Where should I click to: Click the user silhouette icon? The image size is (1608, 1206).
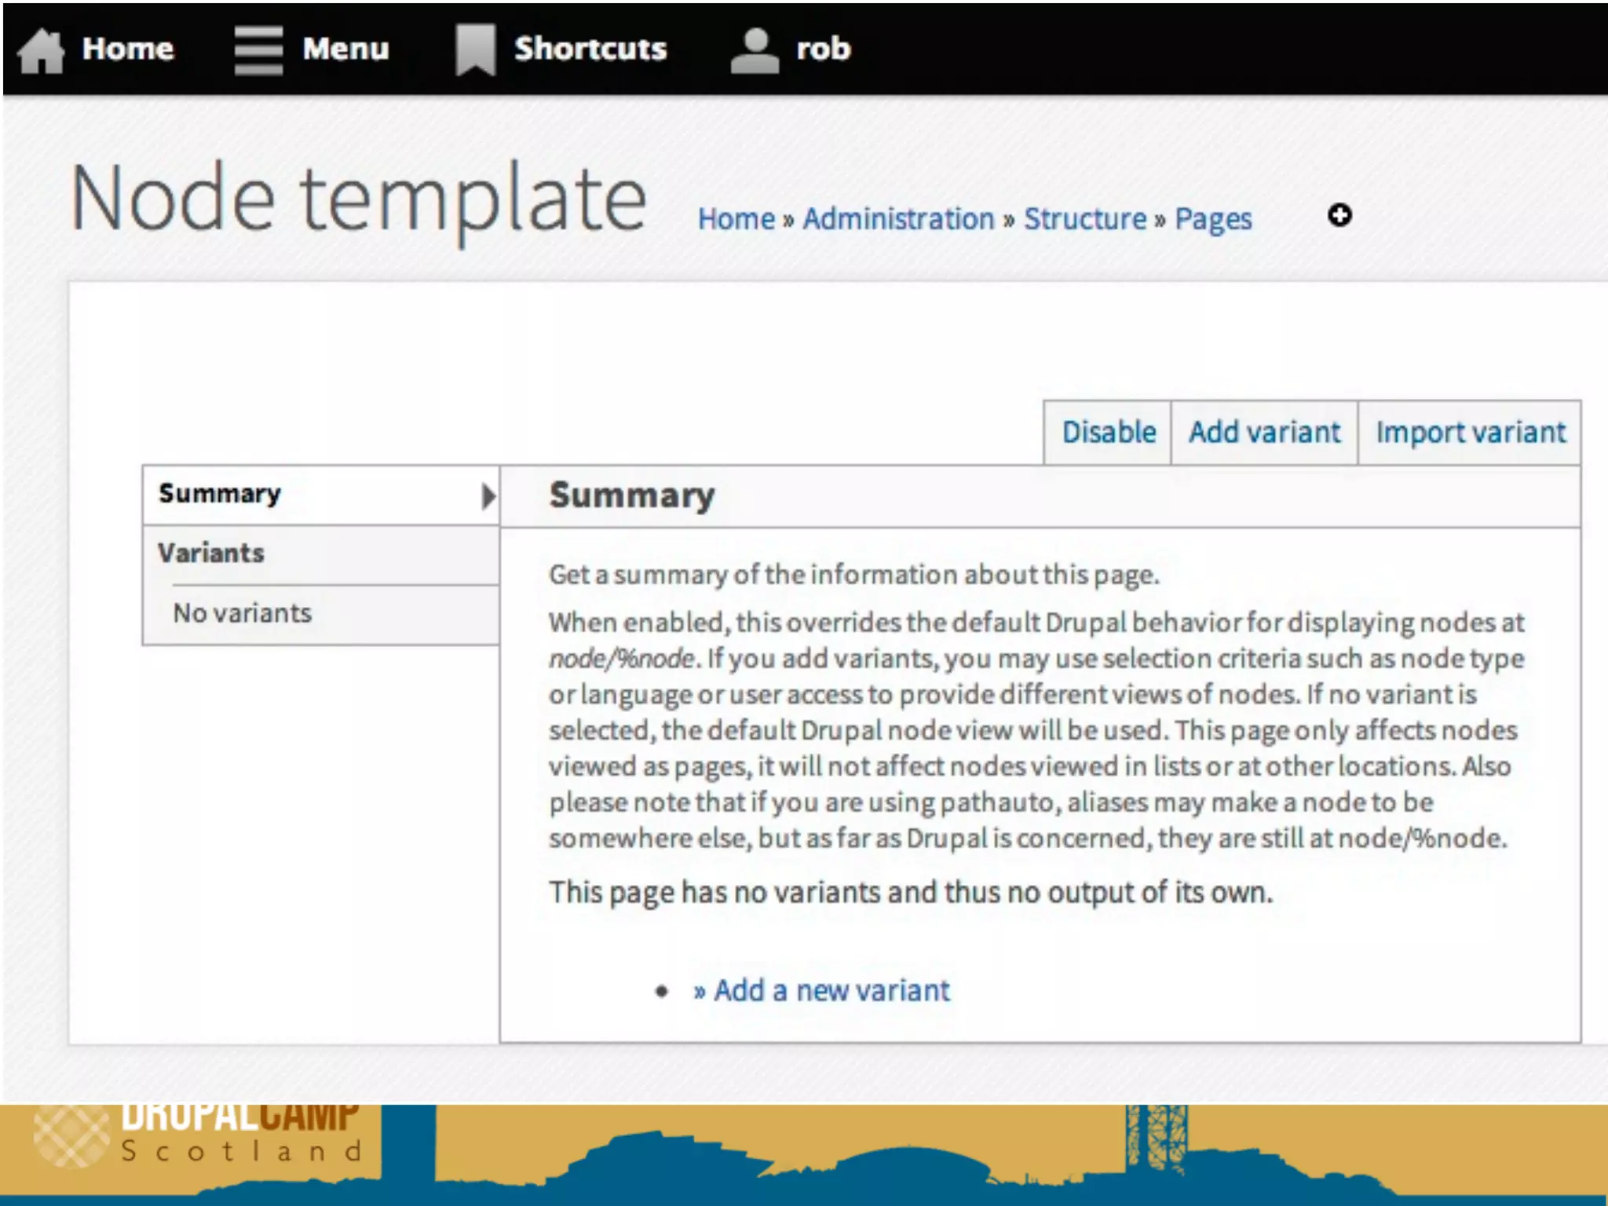tap(755, 50)
